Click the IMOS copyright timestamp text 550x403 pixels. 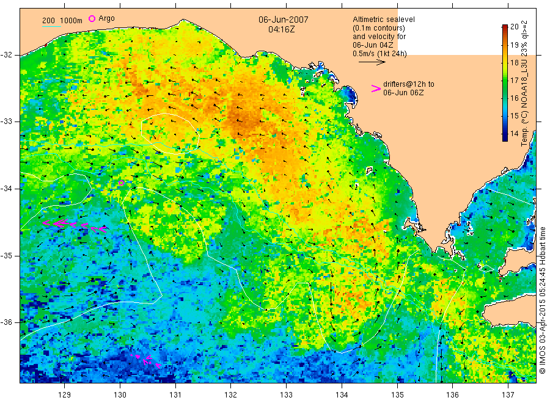coord(543,300)
